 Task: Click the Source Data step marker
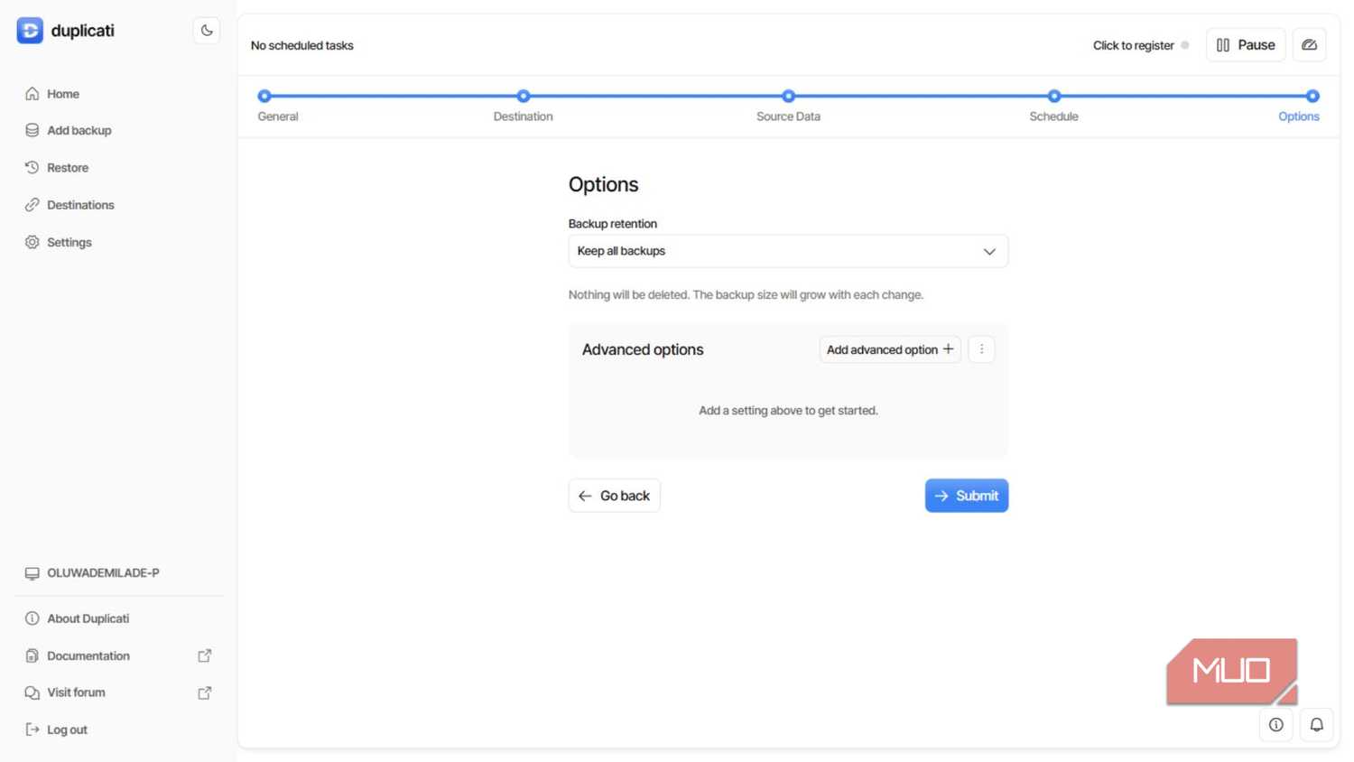(x=789, y=96)
